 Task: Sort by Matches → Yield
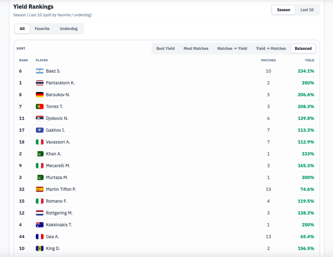232,49
